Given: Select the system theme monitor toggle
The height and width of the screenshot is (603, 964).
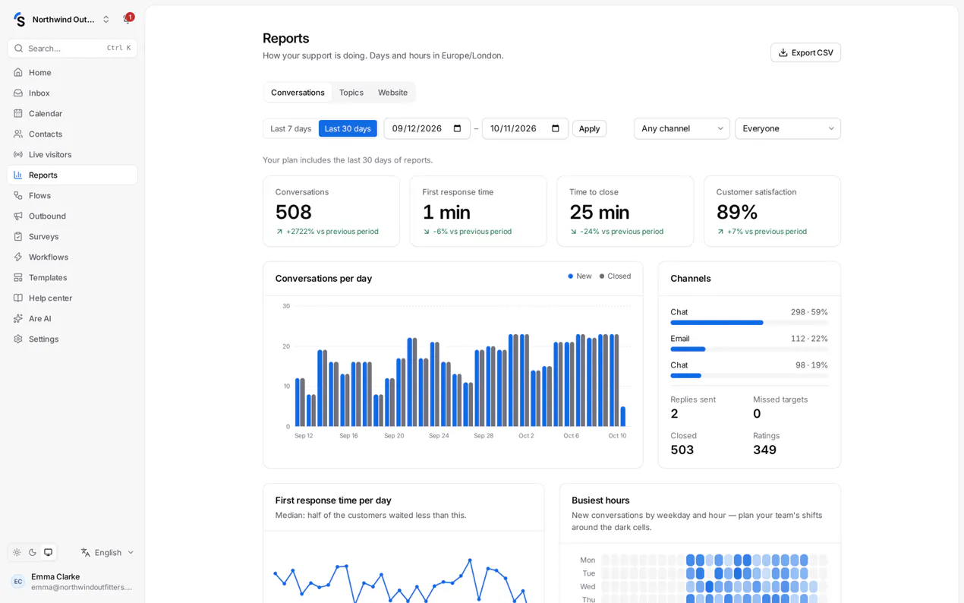Looking at the screenshot, I should (49, 552).
